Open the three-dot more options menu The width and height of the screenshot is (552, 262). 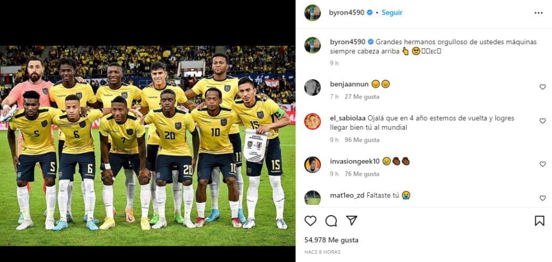[x=539, y=13]
